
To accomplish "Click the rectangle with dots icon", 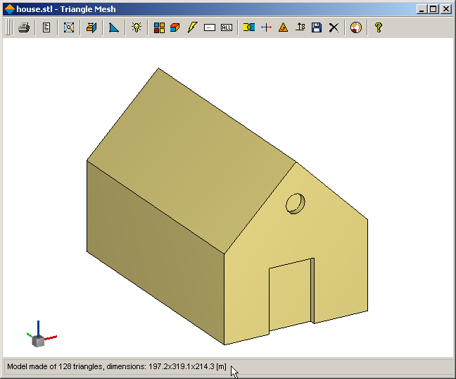I will (x=210, y=27).
